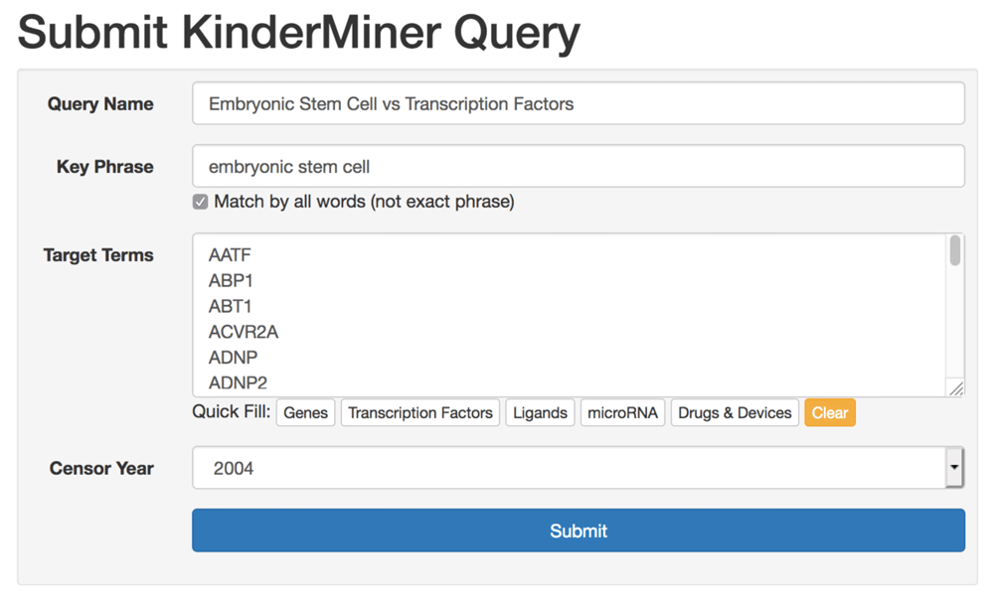Fill targets with Transcription Factors

tap(420, 413)
